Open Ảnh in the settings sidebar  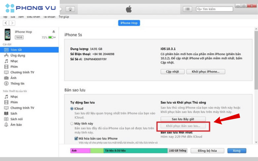[13, 78]
